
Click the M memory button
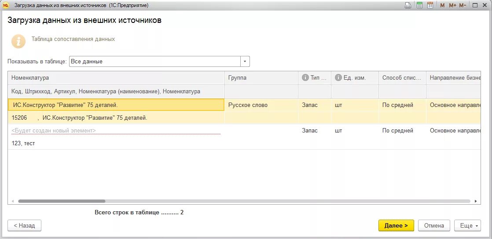coord(442,5)
